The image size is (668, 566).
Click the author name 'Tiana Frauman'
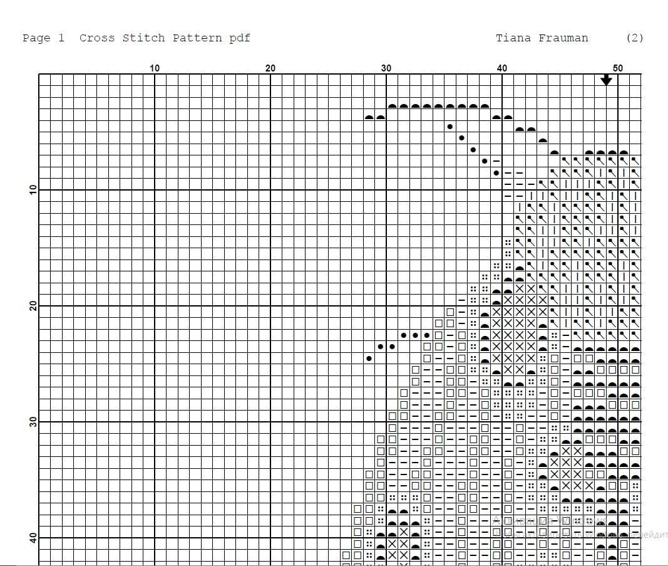[542, 38]
